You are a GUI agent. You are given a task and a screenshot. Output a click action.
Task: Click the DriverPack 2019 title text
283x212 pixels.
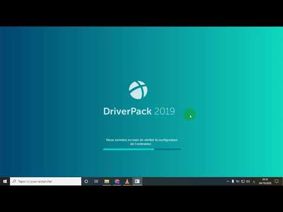[139, 111]
